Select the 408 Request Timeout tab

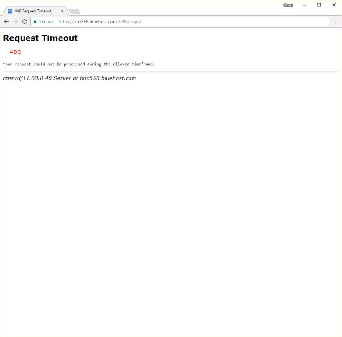tap(35, 11)
